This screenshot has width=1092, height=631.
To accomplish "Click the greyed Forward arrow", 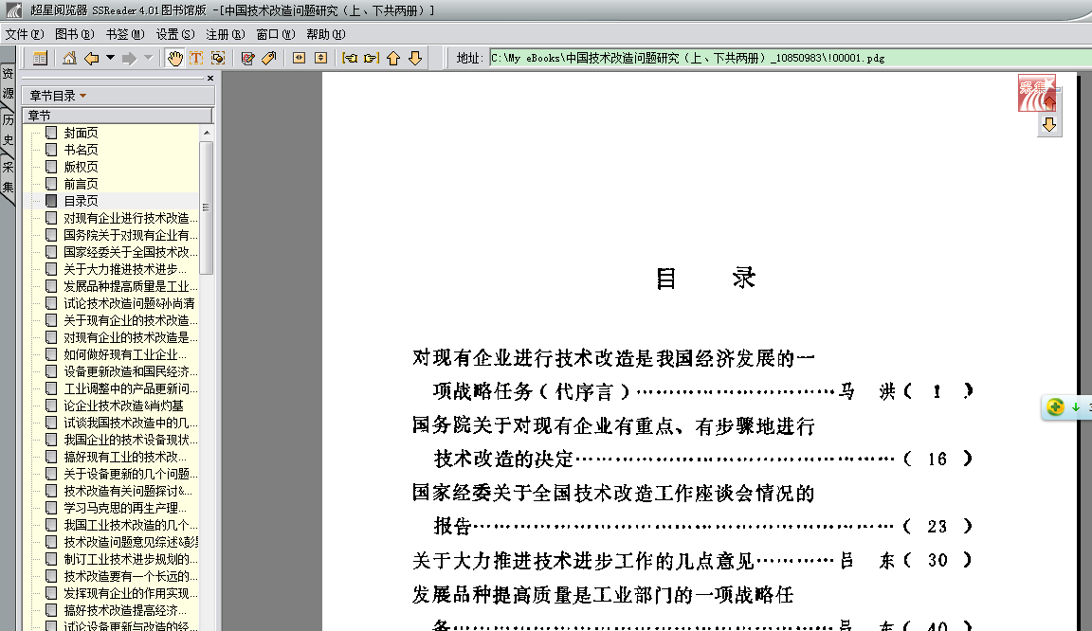I will point(129,59).
